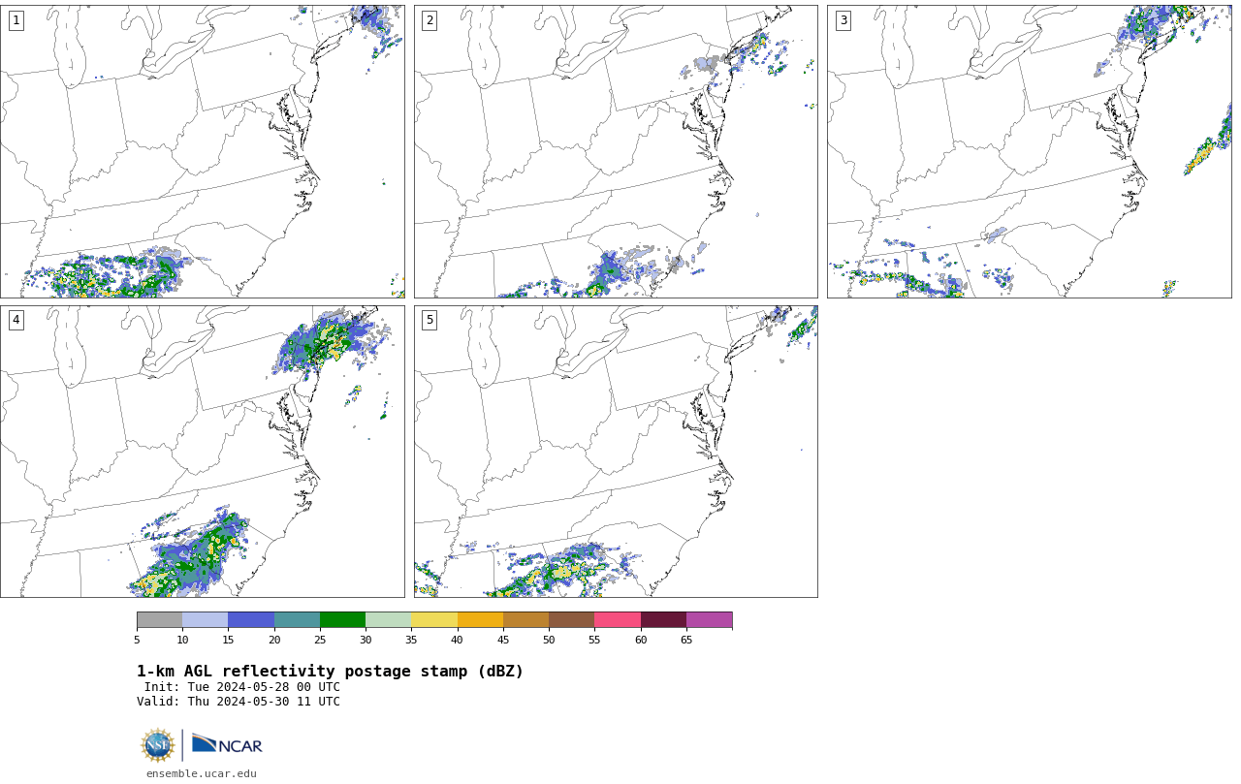The image size is (1241, 784).
Task: Click the light lavender 10-15 dBZ swatch
Action: (205, 620)
